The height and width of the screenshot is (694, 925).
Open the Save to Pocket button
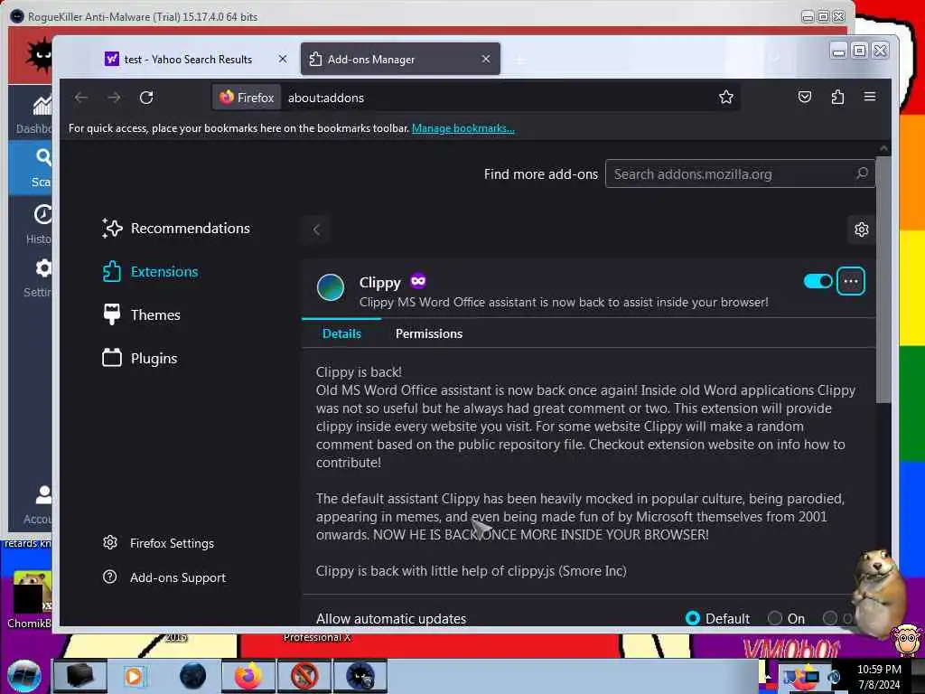click(x=805, y=97)
